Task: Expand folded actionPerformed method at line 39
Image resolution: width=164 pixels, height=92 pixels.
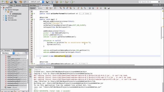Action: coord(34,14)
